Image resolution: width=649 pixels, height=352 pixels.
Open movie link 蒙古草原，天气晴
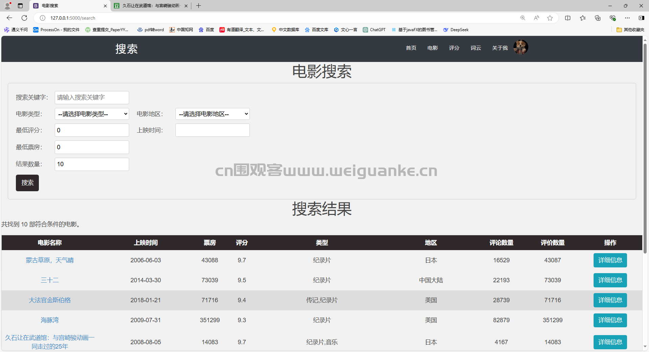click(50, 260)
